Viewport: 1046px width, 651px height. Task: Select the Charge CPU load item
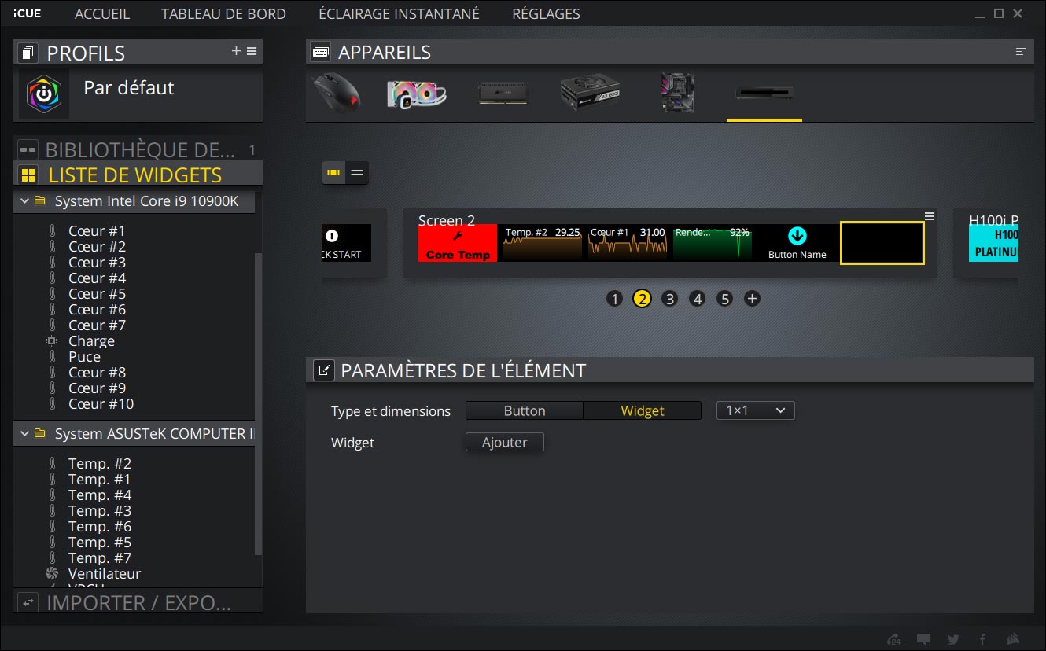[x=91, y=341]
